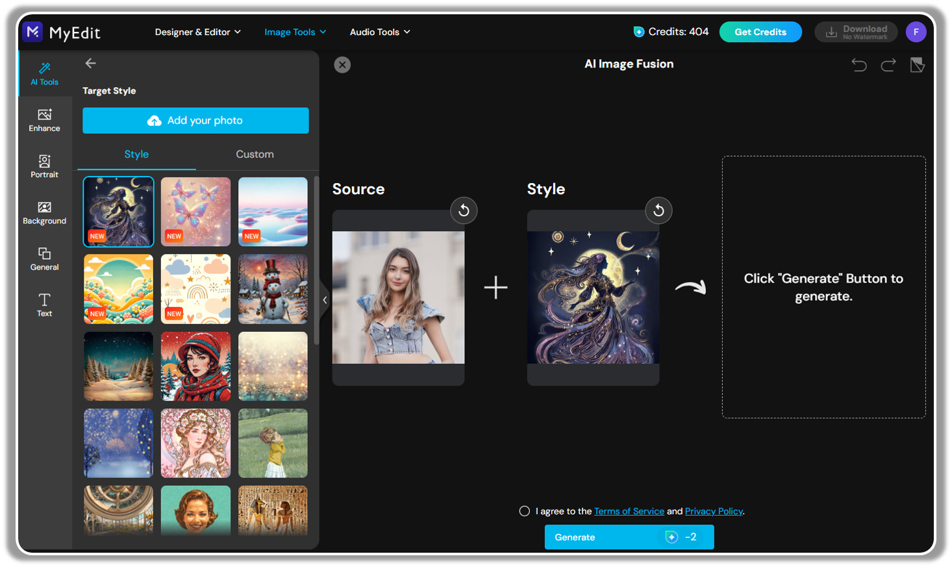The width and height of the screenshot is (952, 567).
Task: Open the Get Credits page
Action: pyautogui.click(x=760, y=31)
